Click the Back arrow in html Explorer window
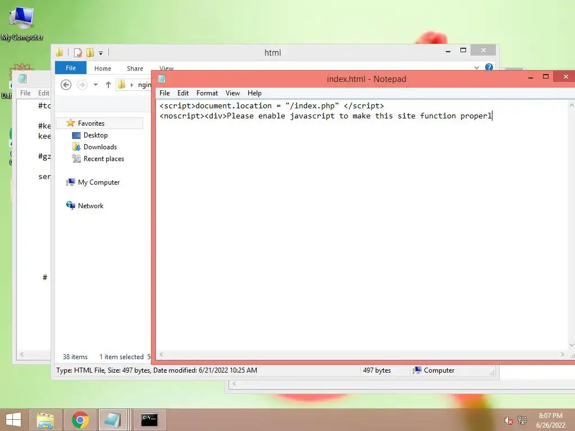575x431 pixels. tap(66, 85)
